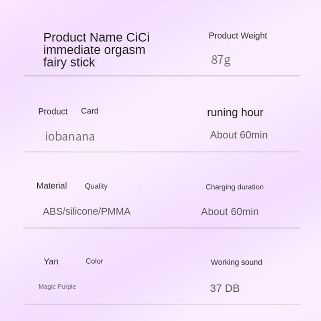Screen dimensions: 321x321
Task: Click the divider line below 37 DB
Action: [x=162, y=304]
